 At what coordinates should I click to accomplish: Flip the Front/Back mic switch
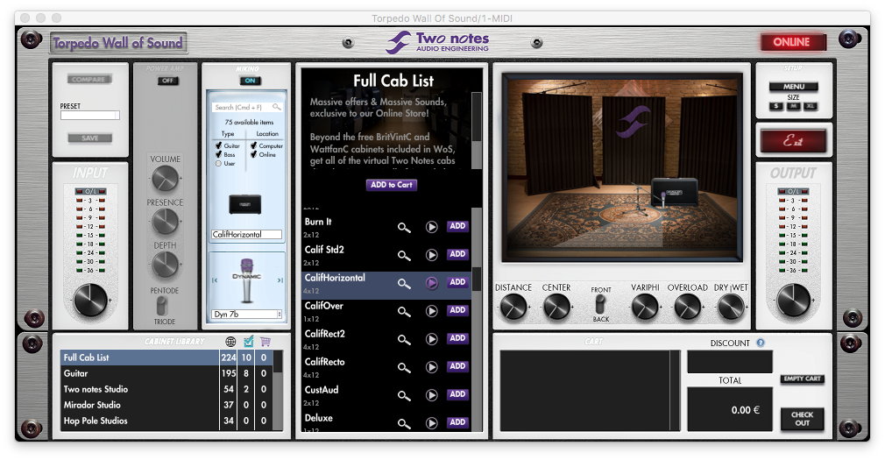pyautogui.click(x=600, y=304)
